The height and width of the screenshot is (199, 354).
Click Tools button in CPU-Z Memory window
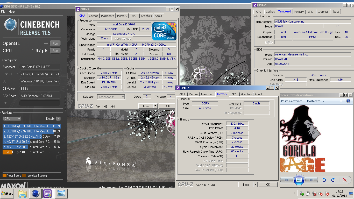pyautogui.click(x=246, y=184)
